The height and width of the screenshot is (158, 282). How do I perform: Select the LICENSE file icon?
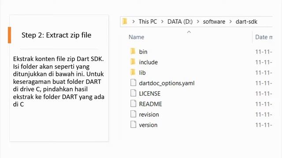[133, 93]
